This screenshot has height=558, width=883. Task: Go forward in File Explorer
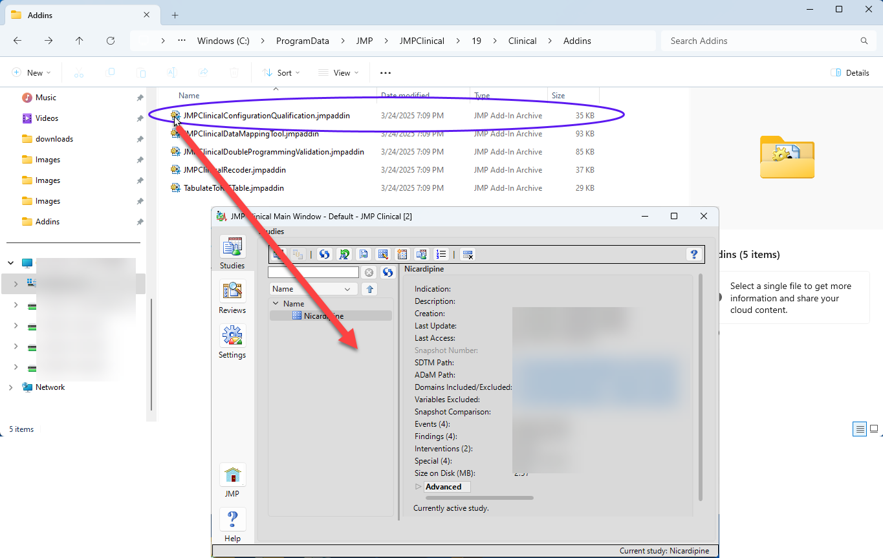[x=49, y=41]
